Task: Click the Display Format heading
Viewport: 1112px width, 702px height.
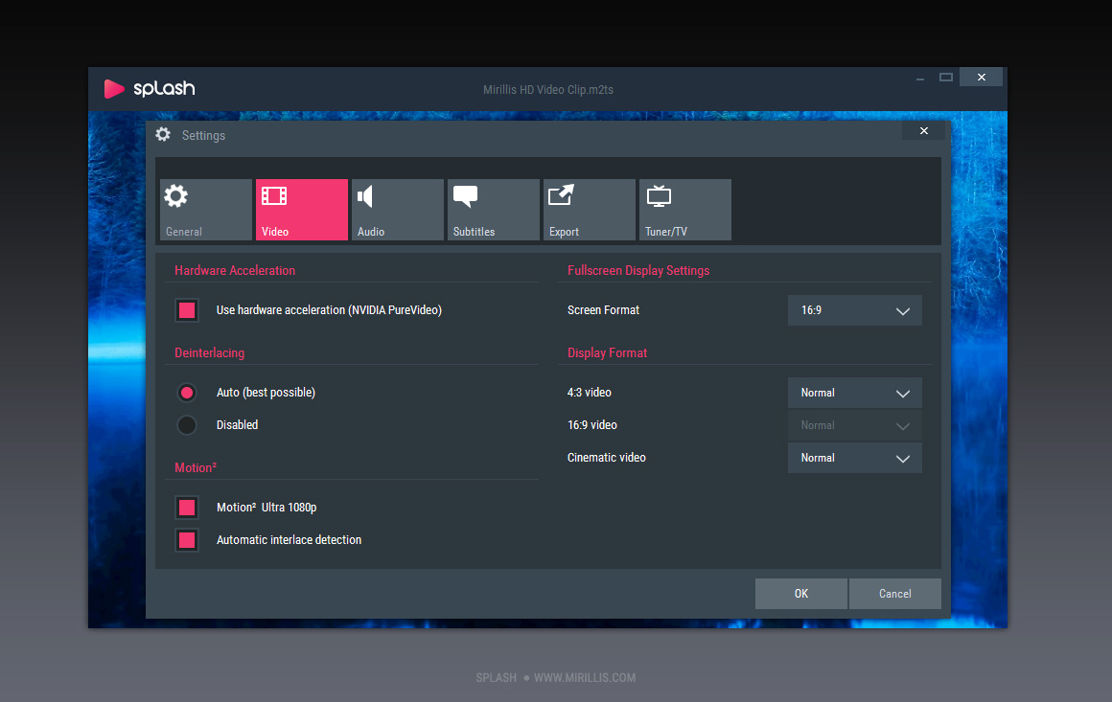Action: pos(607,352)
